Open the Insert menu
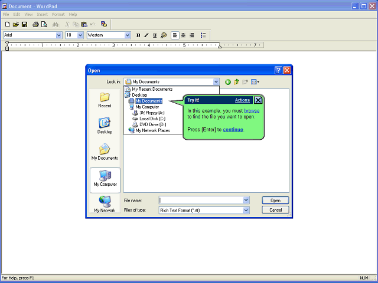The height and width of the screenshot is (283, 378). (42, 14)
